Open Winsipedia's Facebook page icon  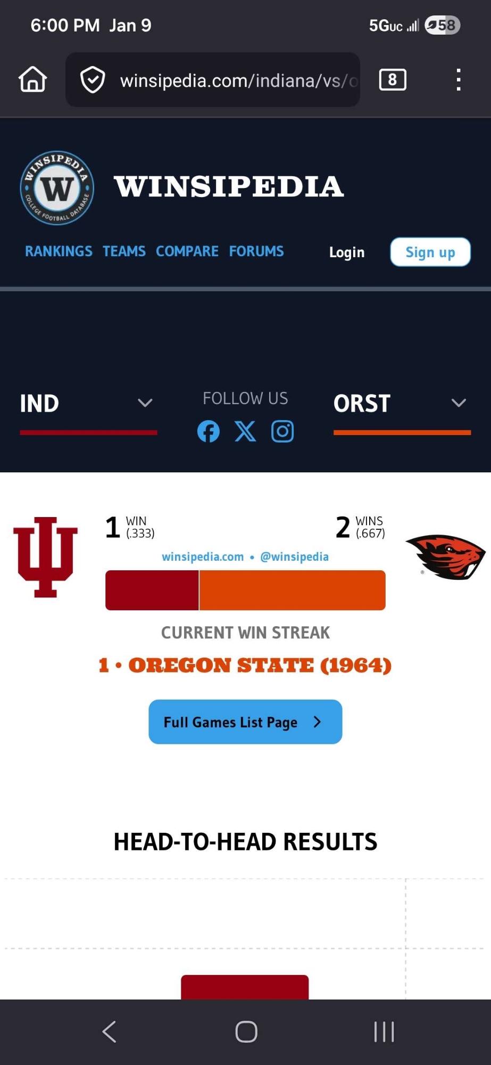pyautogui.click(x=209, y=431)
